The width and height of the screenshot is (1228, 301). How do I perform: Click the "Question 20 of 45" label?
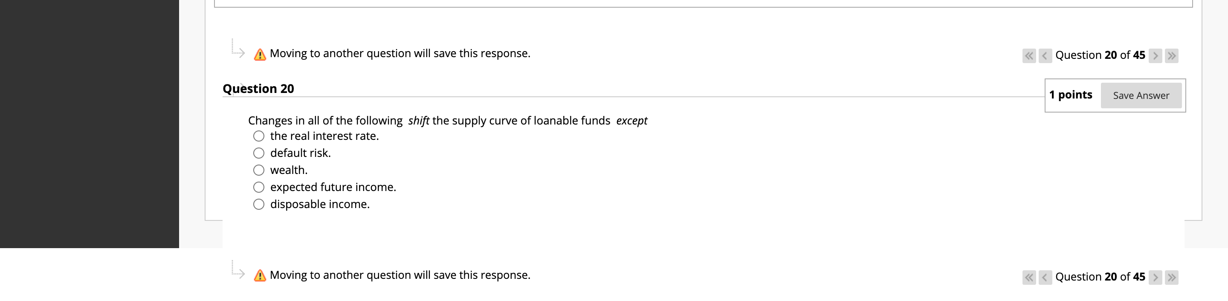point(1100,55)
